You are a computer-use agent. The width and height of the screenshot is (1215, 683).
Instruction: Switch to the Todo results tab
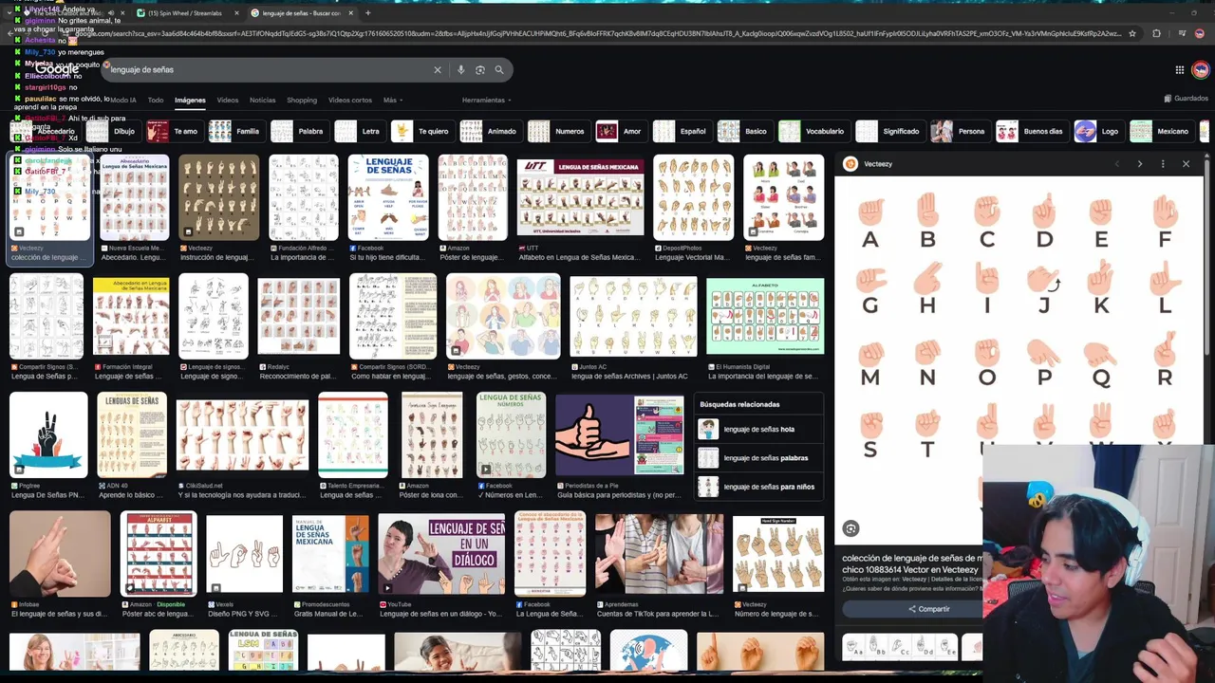[x=156, y=100]
